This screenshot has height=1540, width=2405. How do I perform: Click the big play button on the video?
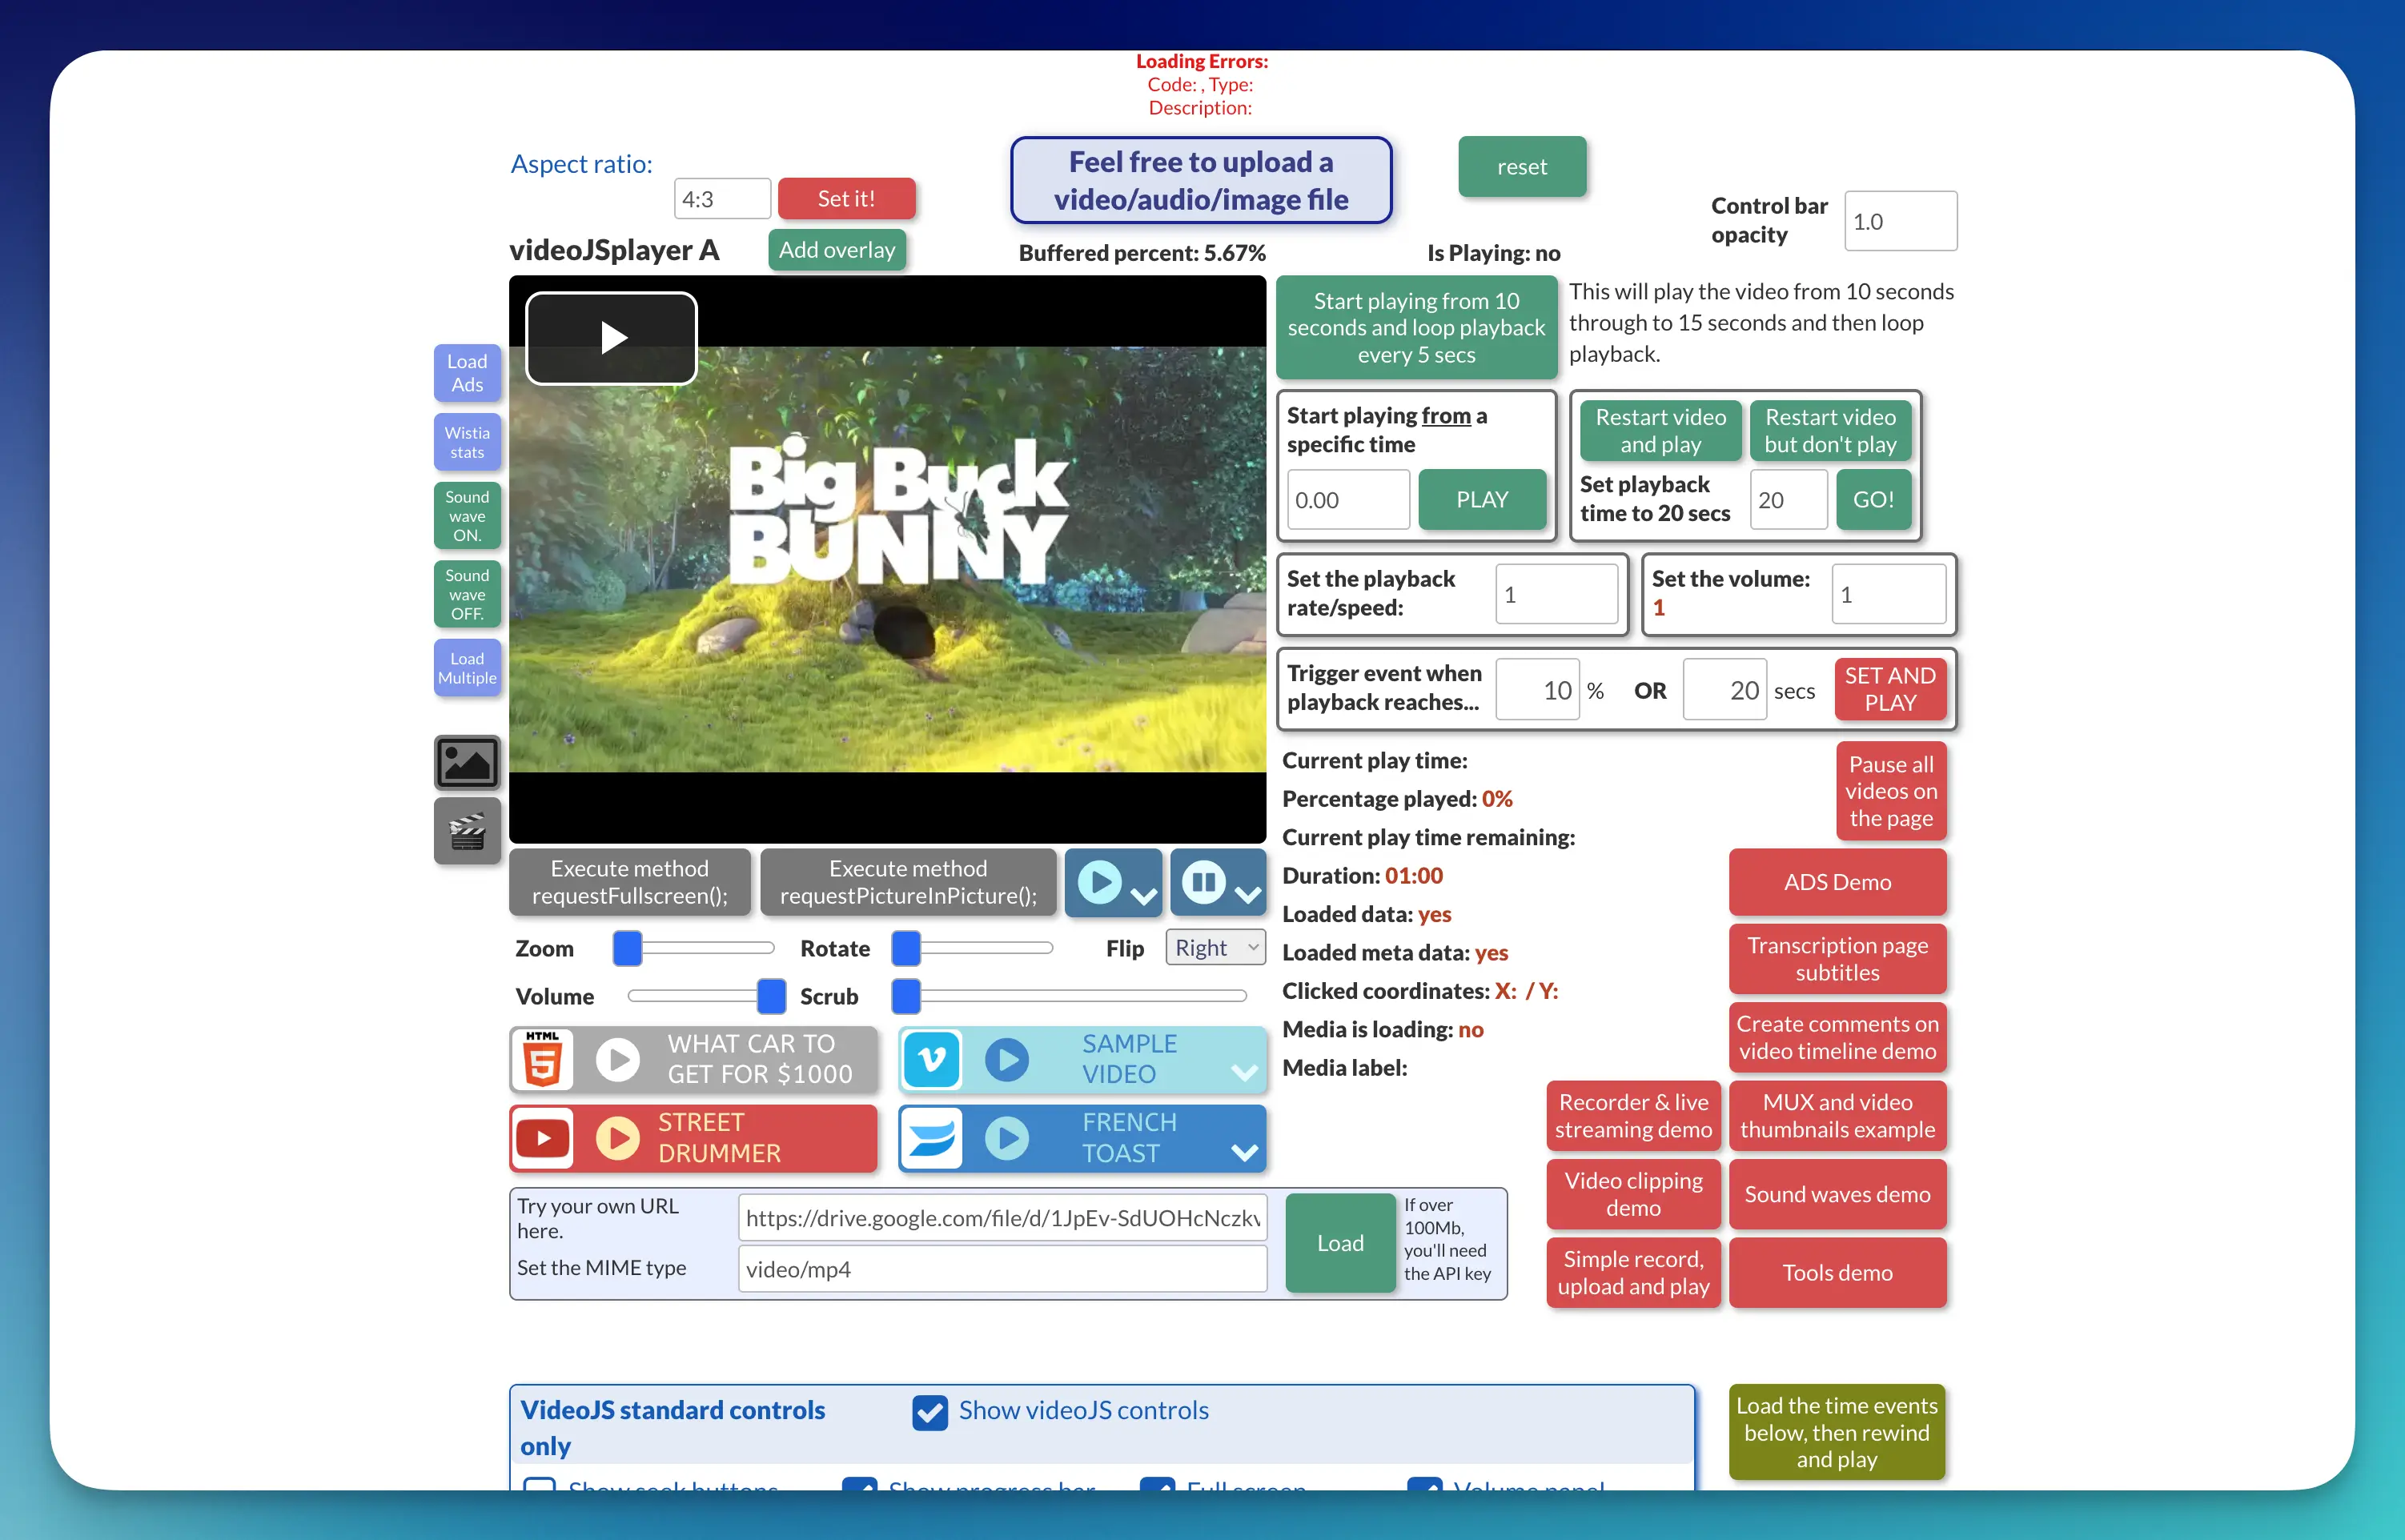[611, 338]
